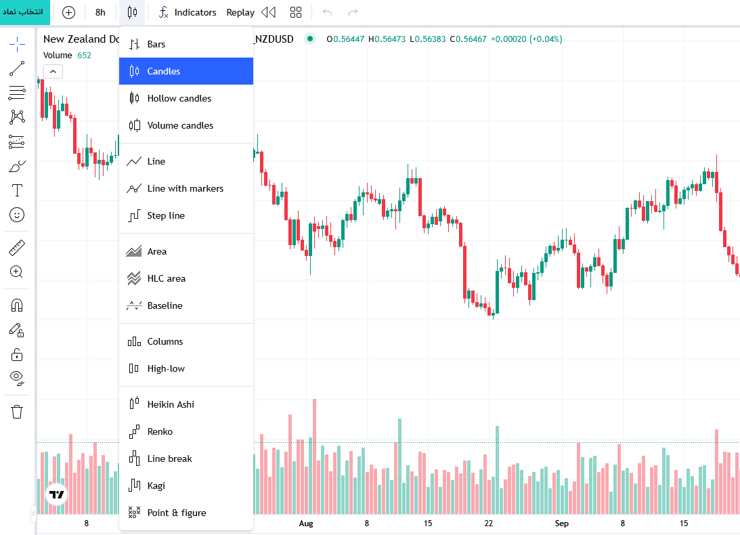Screen dimensions: 740x535
Task: Choose Heikin Ashi chart type
Action: pos(171,404)
